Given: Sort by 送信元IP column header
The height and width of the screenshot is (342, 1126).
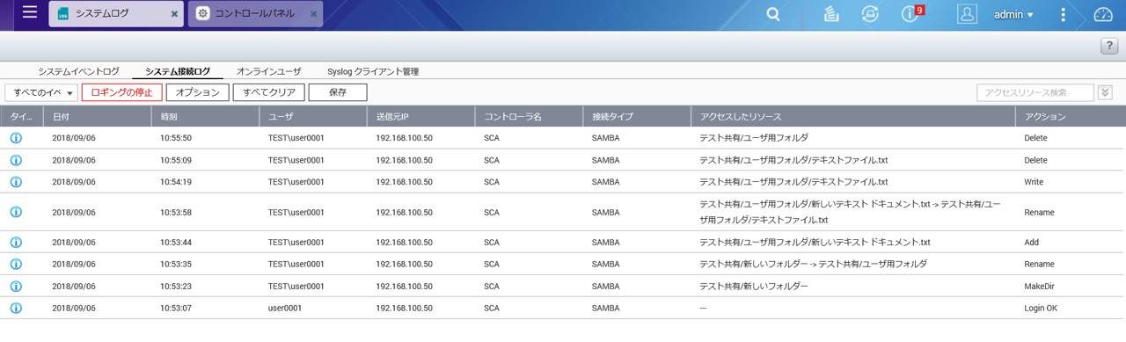Looking at the screenshot, I should coord(420,116).
